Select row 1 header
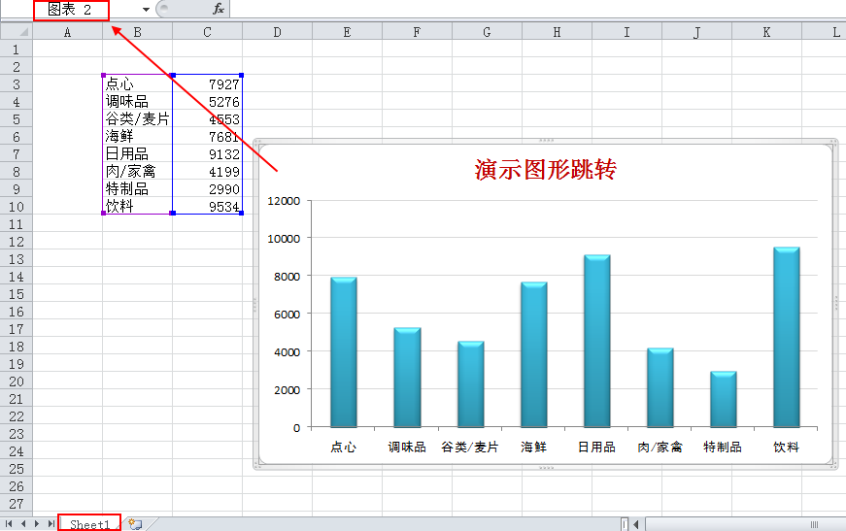The image size is (846, 531). (17, 50)
